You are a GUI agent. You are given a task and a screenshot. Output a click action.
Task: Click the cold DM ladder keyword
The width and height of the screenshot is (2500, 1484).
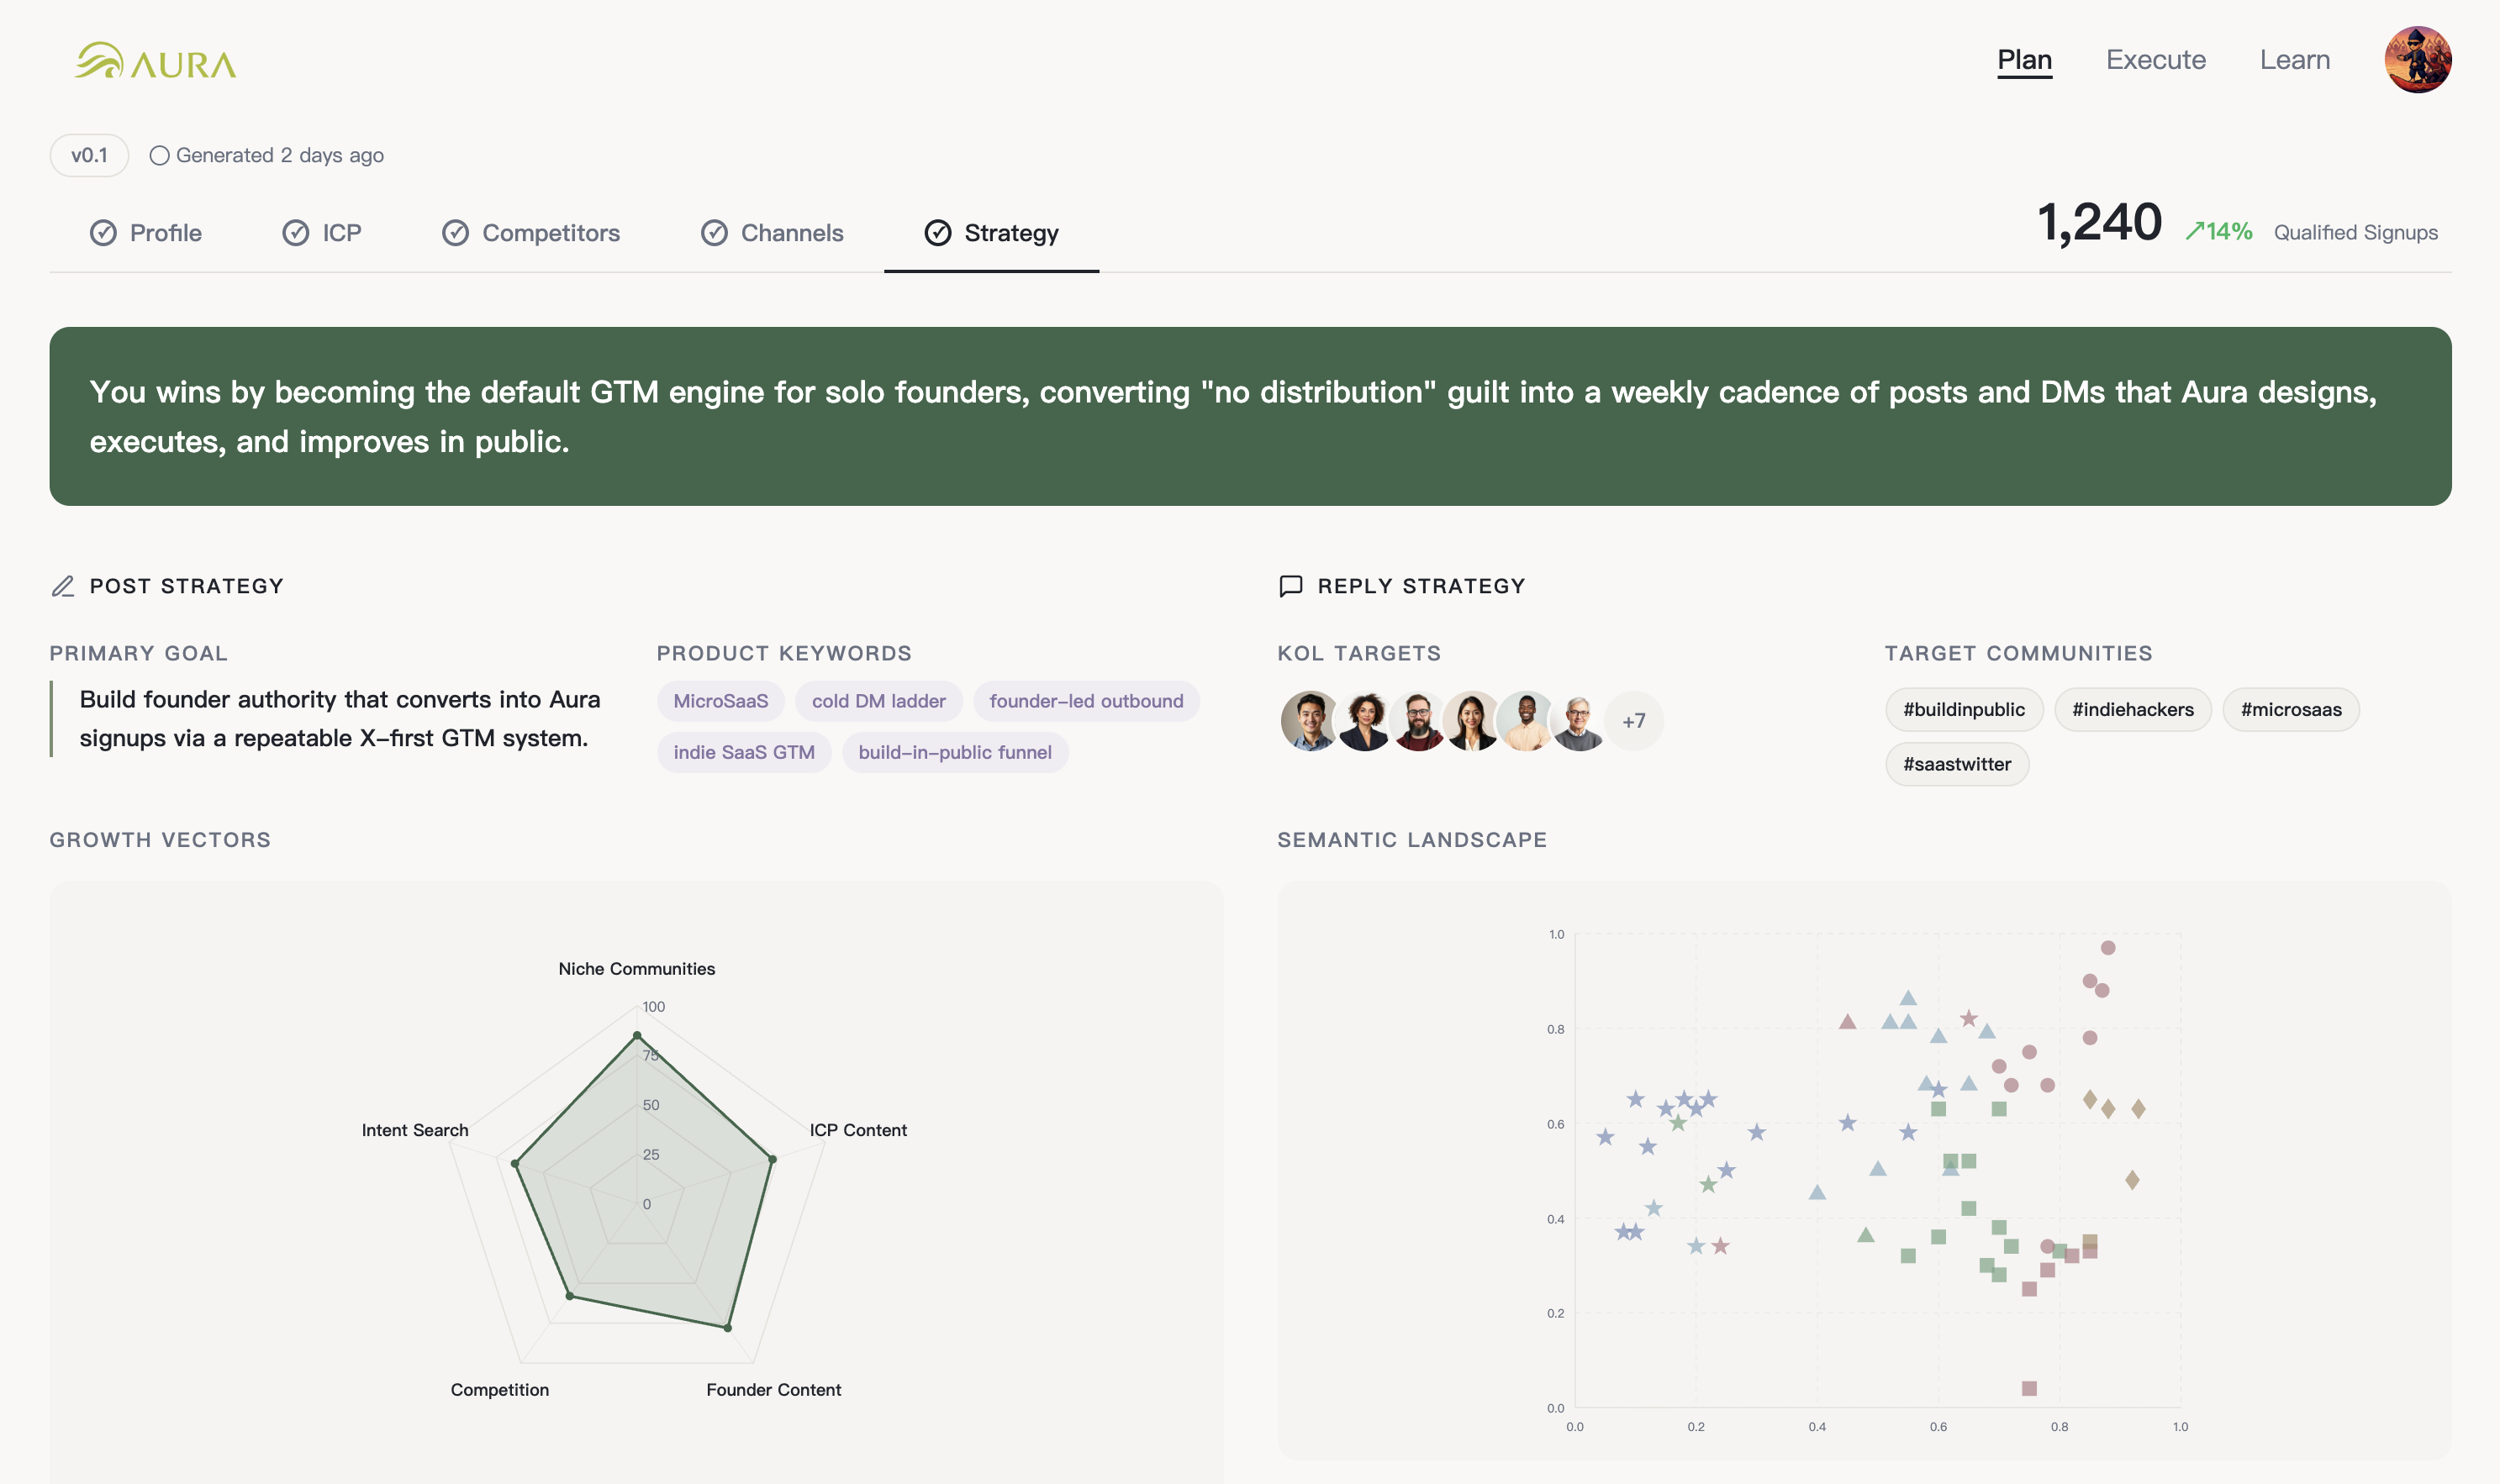[x=878, y=701]
